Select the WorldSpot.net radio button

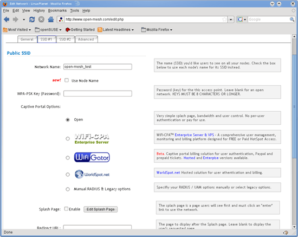tap(68, 175)
